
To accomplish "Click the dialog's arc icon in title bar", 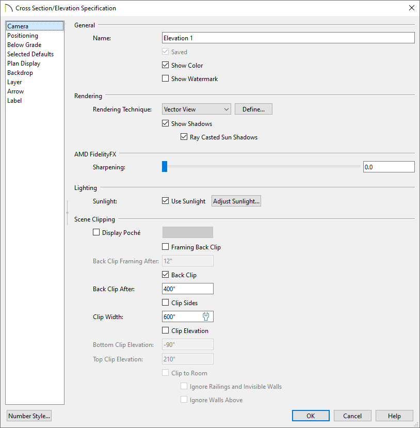I will point(9,8).
